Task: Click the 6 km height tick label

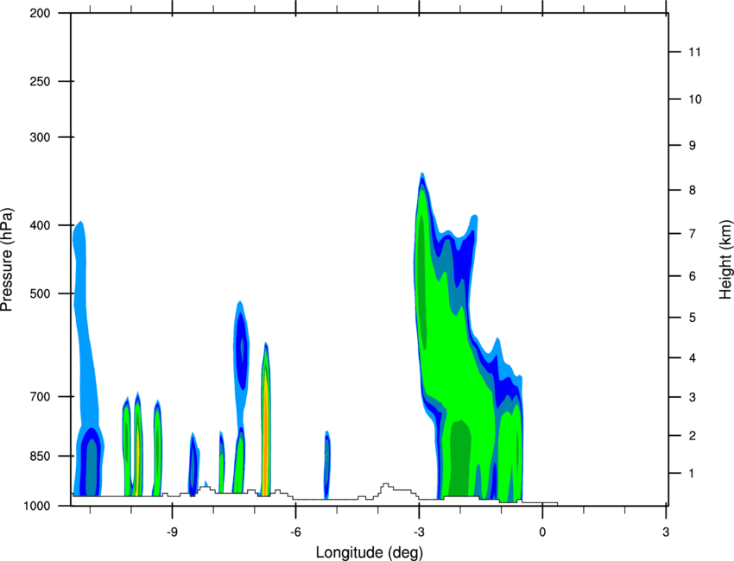Action: click(692, 276)
